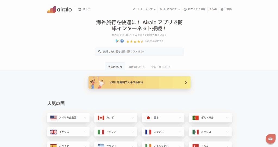Open the chat support bubble

pos(270,139)
